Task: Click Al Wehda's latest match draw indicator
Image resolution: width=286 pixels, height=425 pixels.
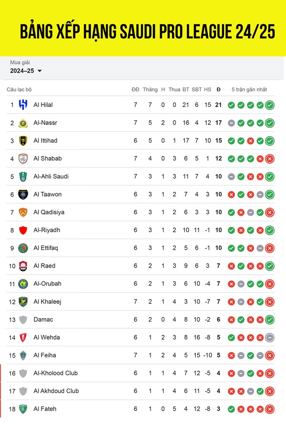Action: tap(270, 337)
